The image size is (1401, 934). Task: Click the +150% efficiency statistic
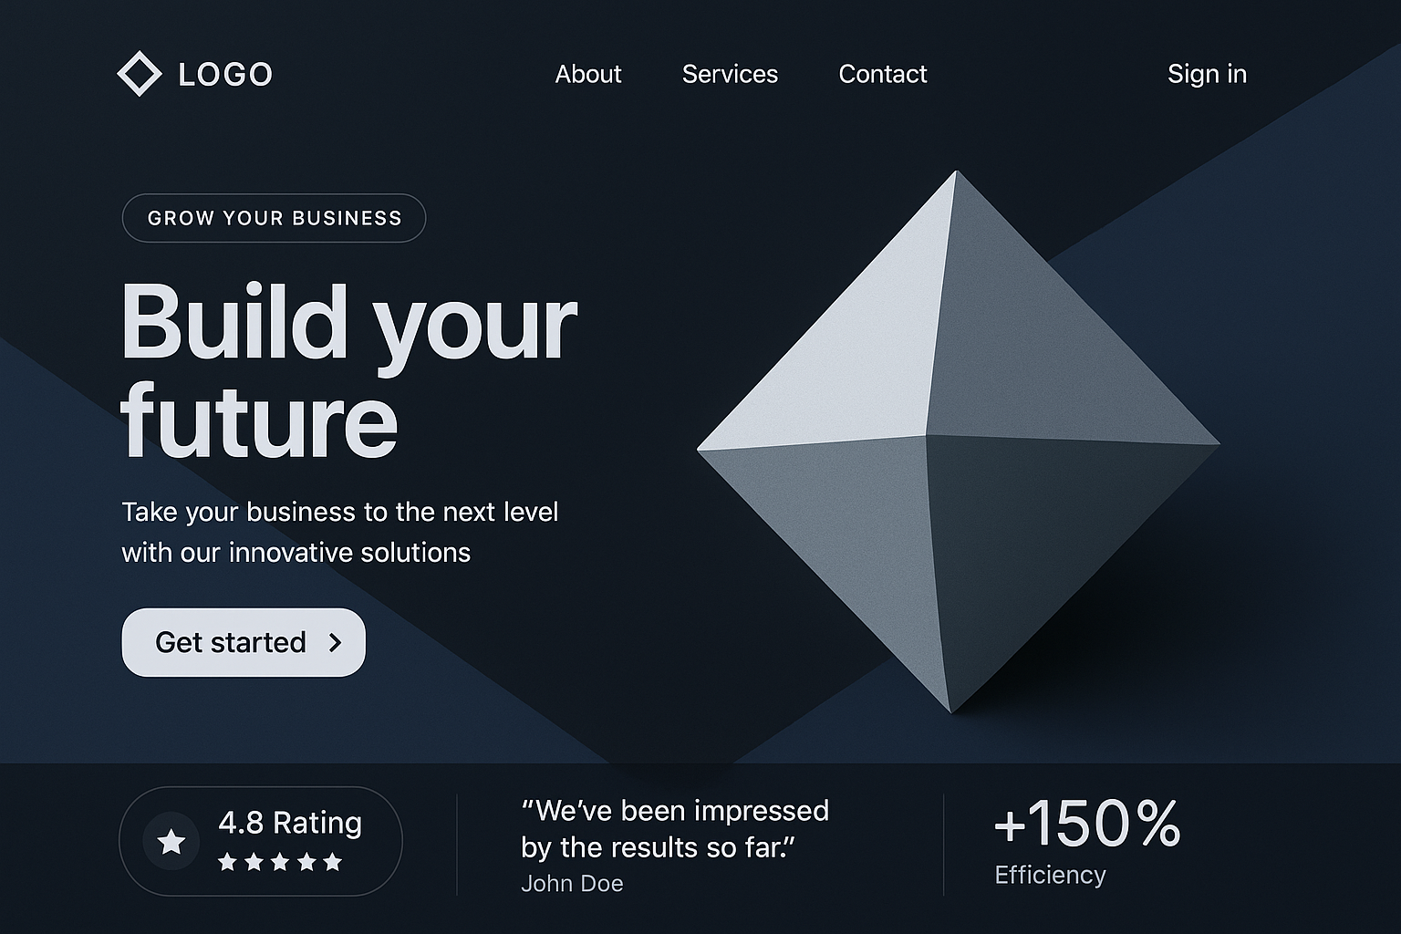(x=1086, y=824)
